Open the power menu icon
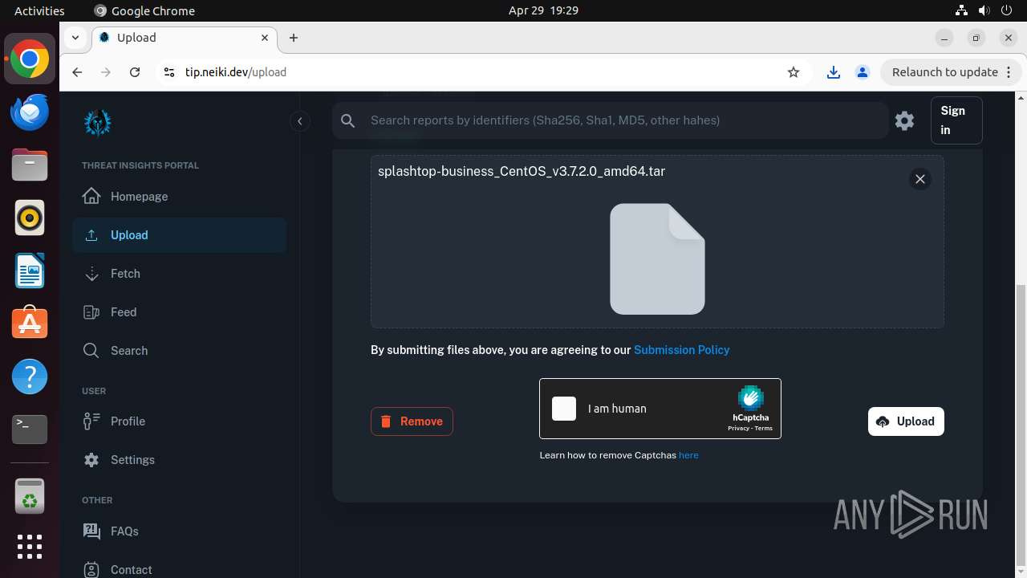Screen dimensions: 1027x578 (x=1006, y=10)
